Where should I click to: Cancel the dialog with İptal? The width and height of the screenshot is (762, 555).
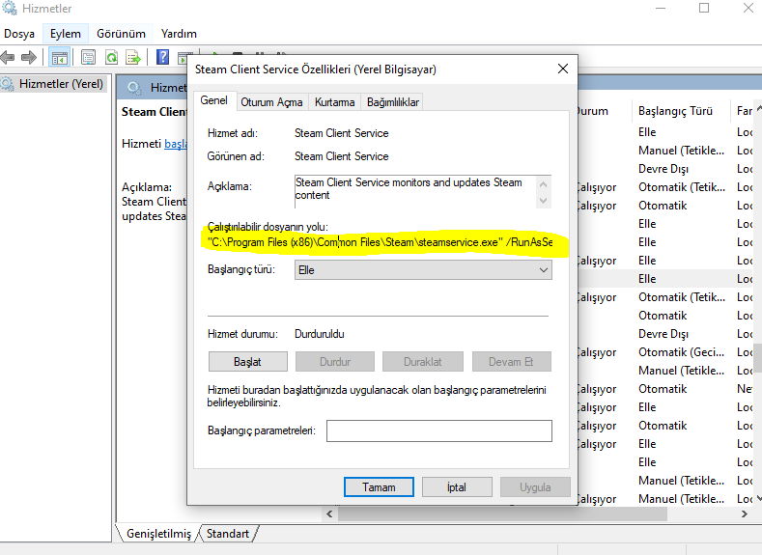coord(456,487)
